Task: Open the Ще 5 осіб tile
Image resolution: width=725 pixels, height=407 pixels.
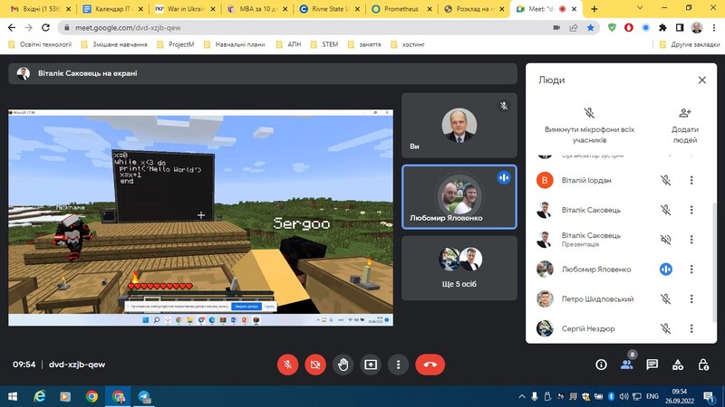Action: point(459,268)
